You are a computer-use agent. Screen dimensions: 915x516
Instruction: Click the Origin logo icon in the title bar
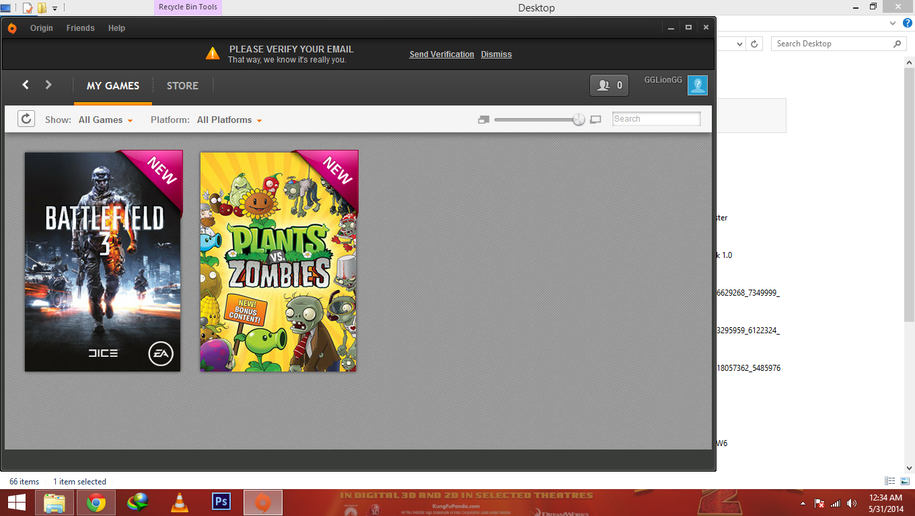click(x=12, y=28)
